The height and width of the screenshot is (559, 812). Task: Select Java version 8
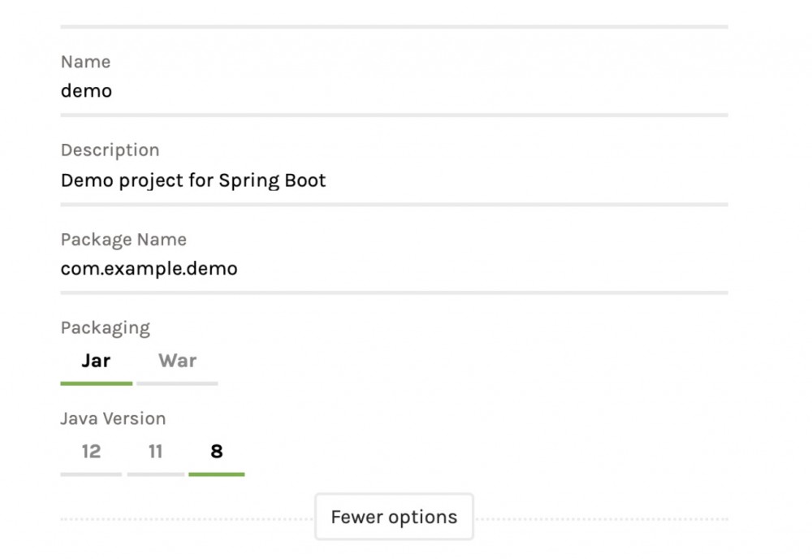[x=216, y=452]
